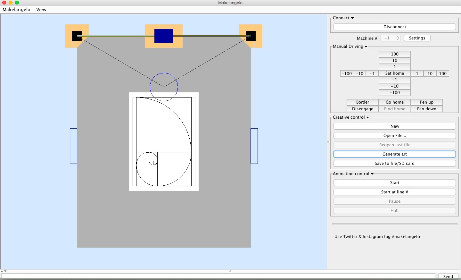Viewport: 461px width, 280px height.
Task: Click the Machine # stepper
Action: click(x=398, y=38)
